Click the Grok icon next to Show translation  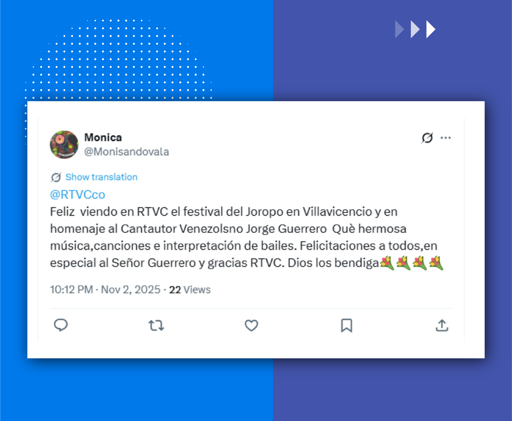(56, 177)
